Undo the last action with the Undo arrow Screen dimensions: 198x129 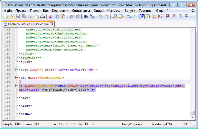click(x=71, y=16)
